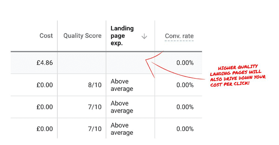
Task: Select the Quality Score column header
Action: pos(82,36)
